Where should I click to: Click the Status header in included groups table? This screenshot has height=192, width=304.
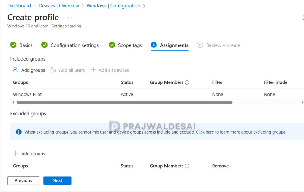point(127,82)
